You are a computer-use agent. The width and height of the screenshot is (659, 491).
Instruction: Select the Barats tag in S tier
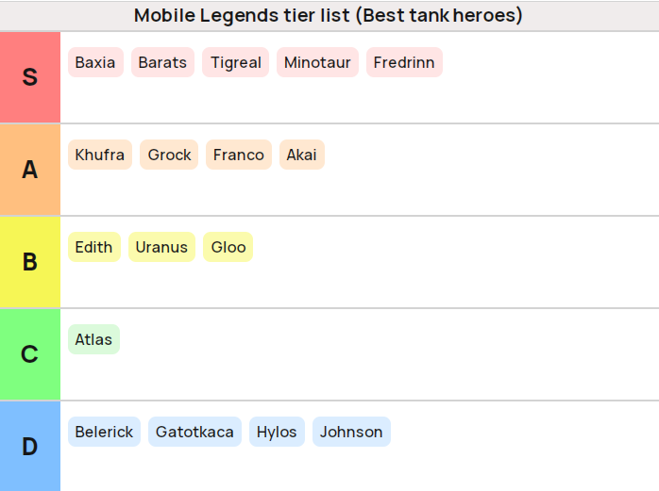coord(162,62)
